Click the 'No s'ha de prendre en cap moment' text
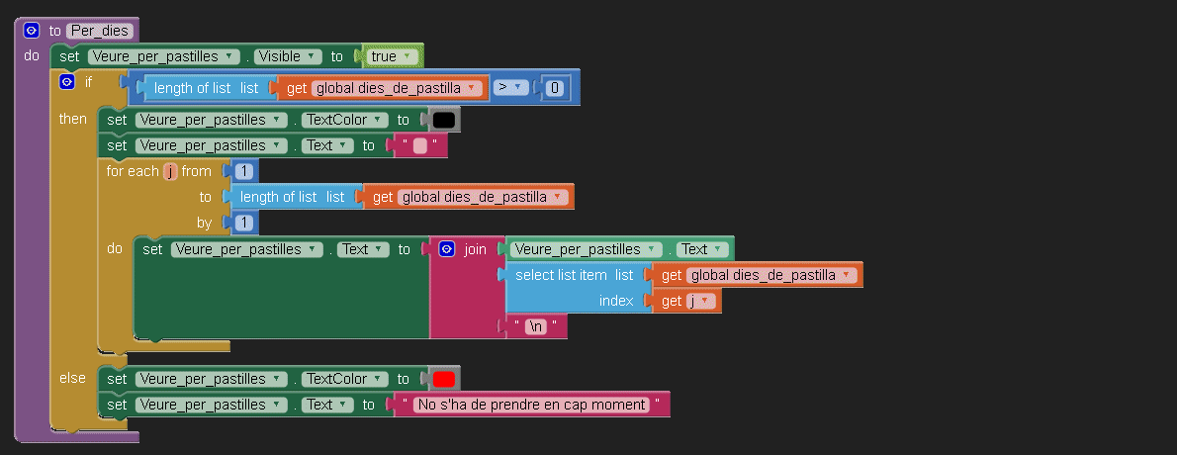This screenshot has width=1177, height=455. point(531,405)
